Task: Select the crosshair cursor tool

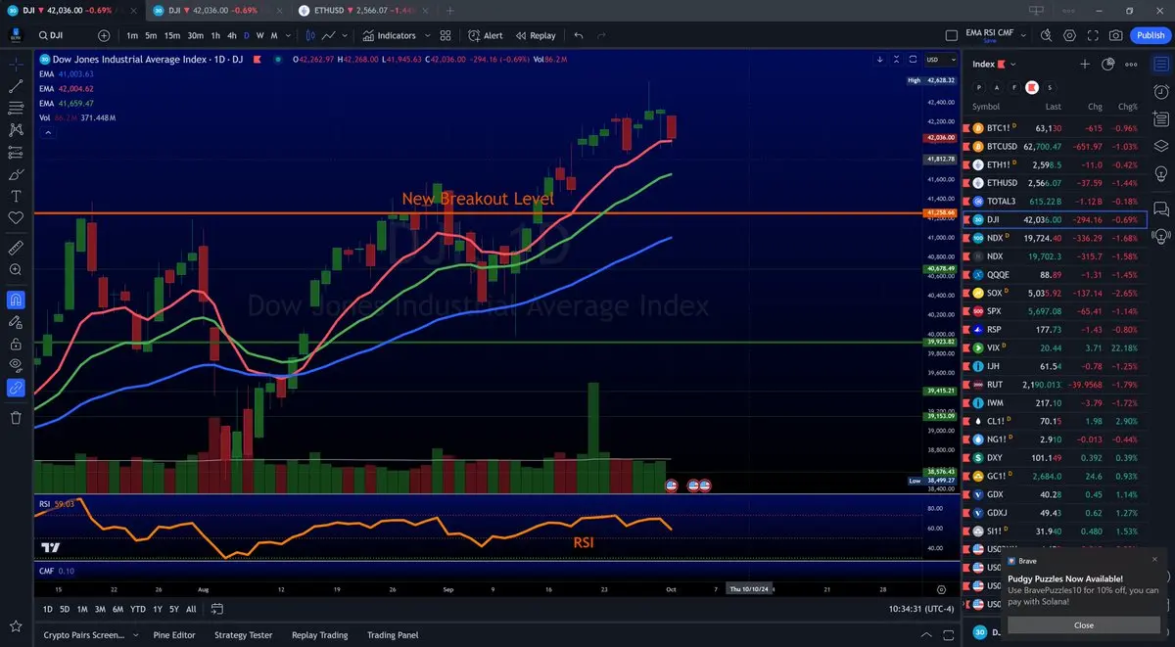Action: [x=16, y=64]
